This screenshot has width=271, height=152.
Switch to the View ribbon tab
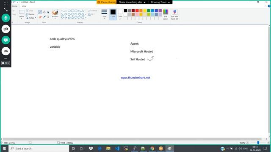(x=24, y=6)
